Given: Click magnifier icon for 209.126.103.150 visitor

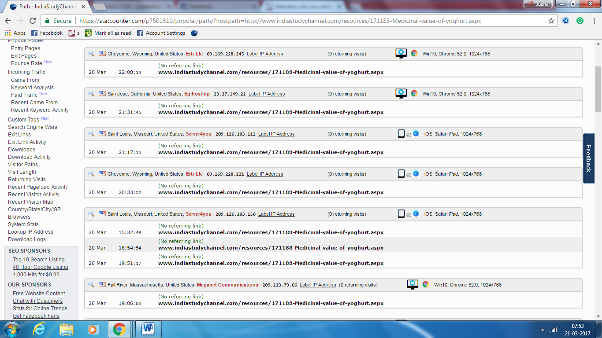Looking at the screenshot, I should (91, 213).
